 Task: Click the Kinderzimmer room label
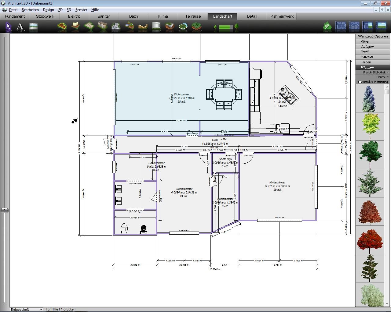point(277,183)
